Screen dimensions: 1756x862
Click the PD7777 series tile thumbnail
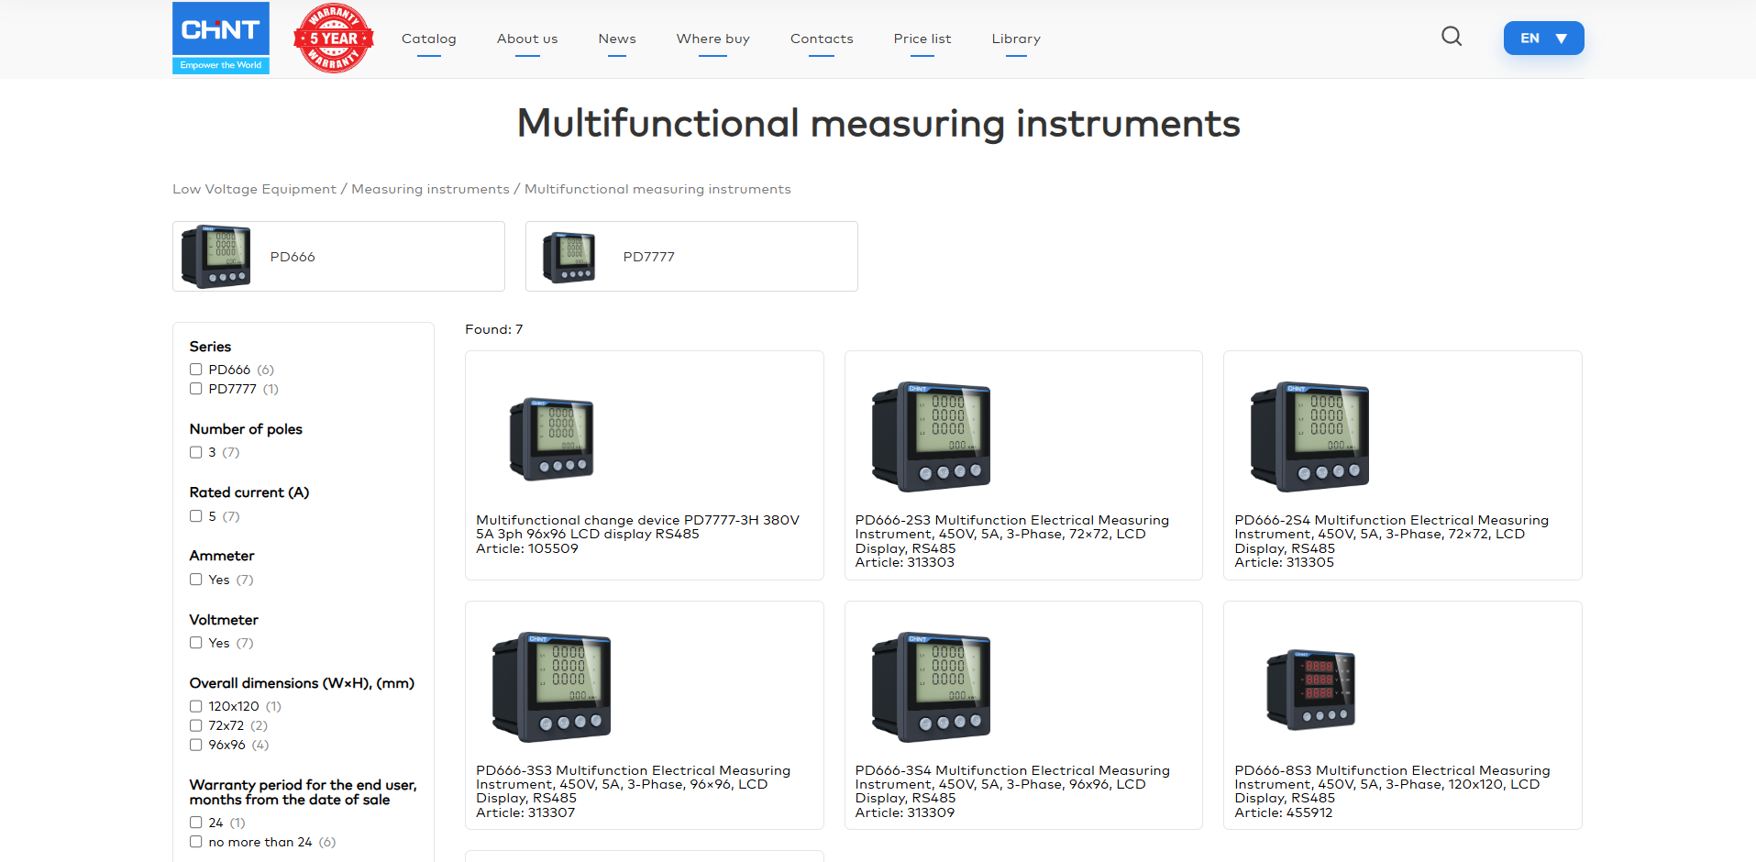pyautogui.click(x=569, y=257)
